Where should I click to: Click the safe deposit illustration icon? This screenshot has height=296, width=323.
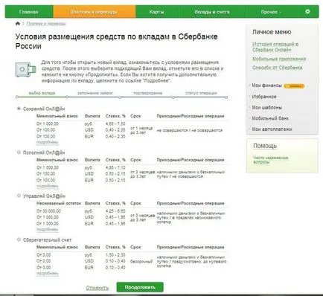coord(25,70)
